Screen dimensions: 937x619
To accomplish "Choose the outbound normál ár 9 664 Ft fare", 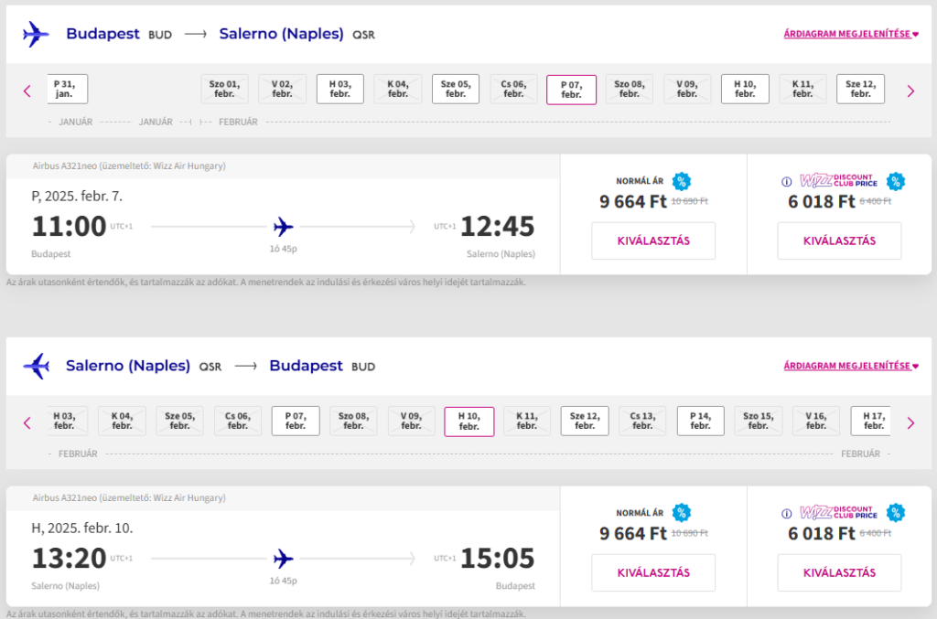I will pos(653,240).
